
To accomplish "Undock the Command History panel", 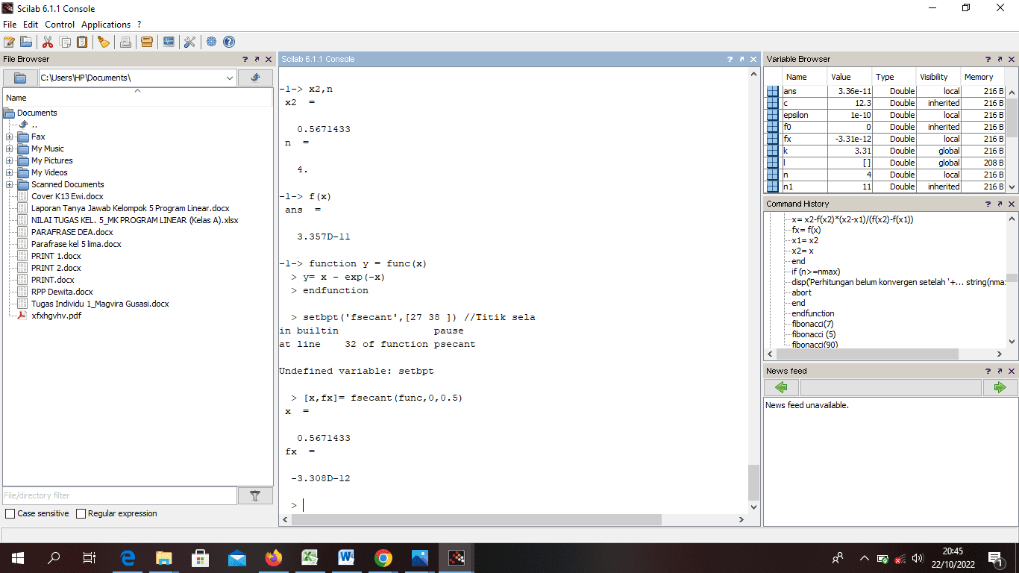I will (x=1000, y=204).
